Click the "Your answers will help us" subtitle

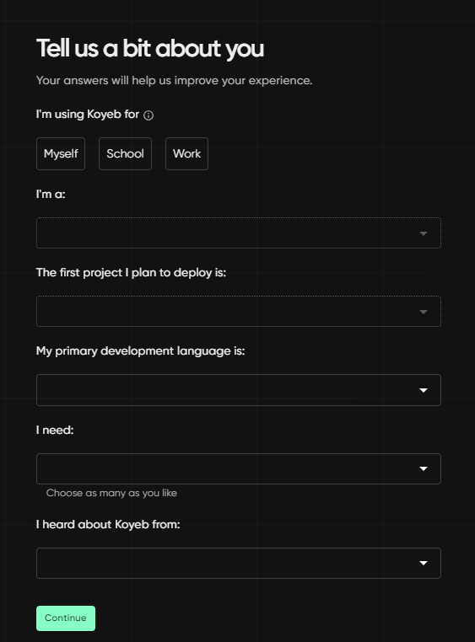point(174,81)
